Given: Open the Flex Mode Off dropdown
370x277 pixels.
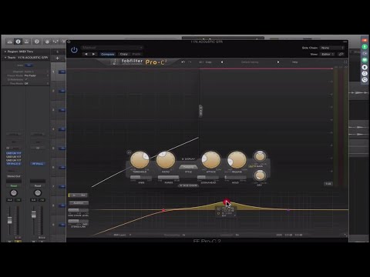Looking at the screenshot, I should pyautogui.click(x=35, y=83).
